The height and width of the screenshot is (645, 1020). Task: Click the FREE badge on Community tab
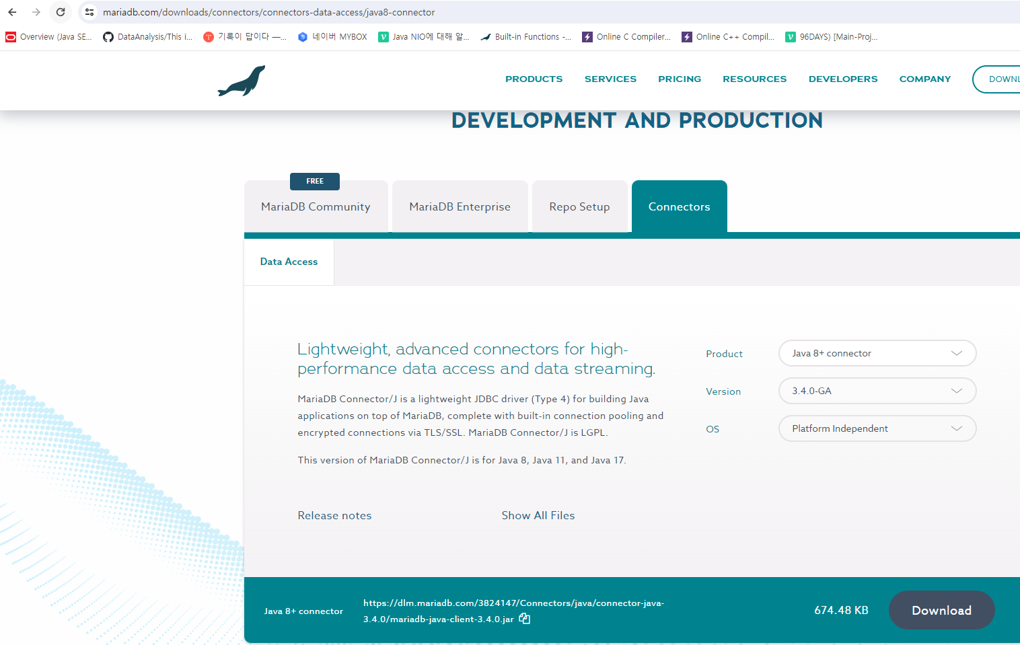315,181
